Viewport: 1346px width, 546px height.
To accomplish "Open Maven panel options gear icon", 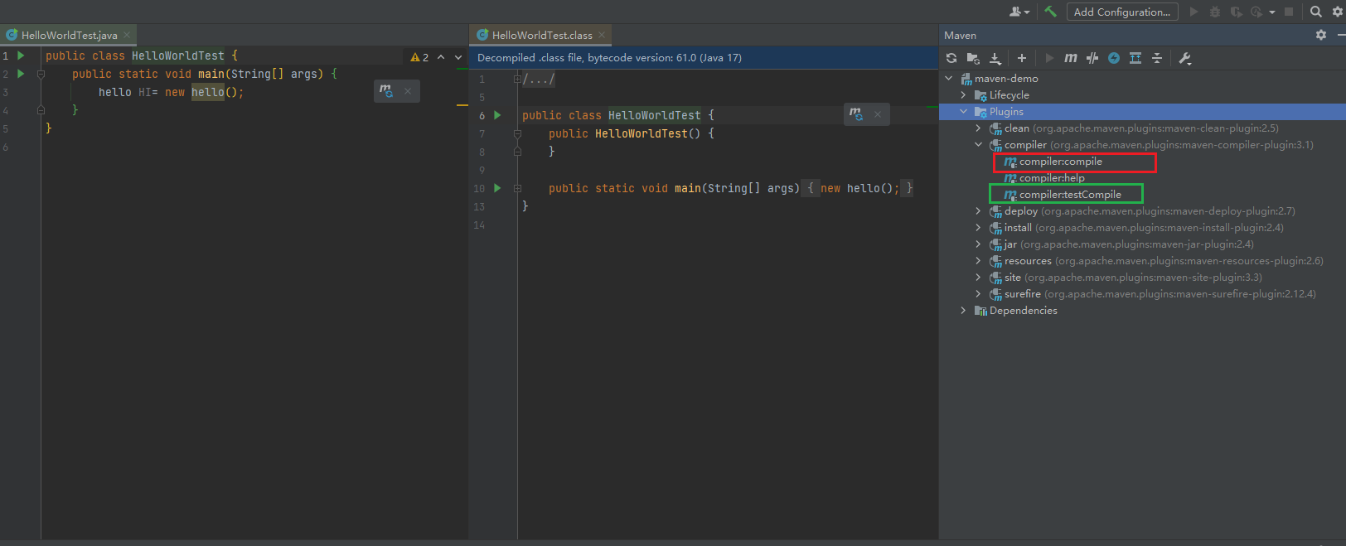I will (x=1321, y=35).
